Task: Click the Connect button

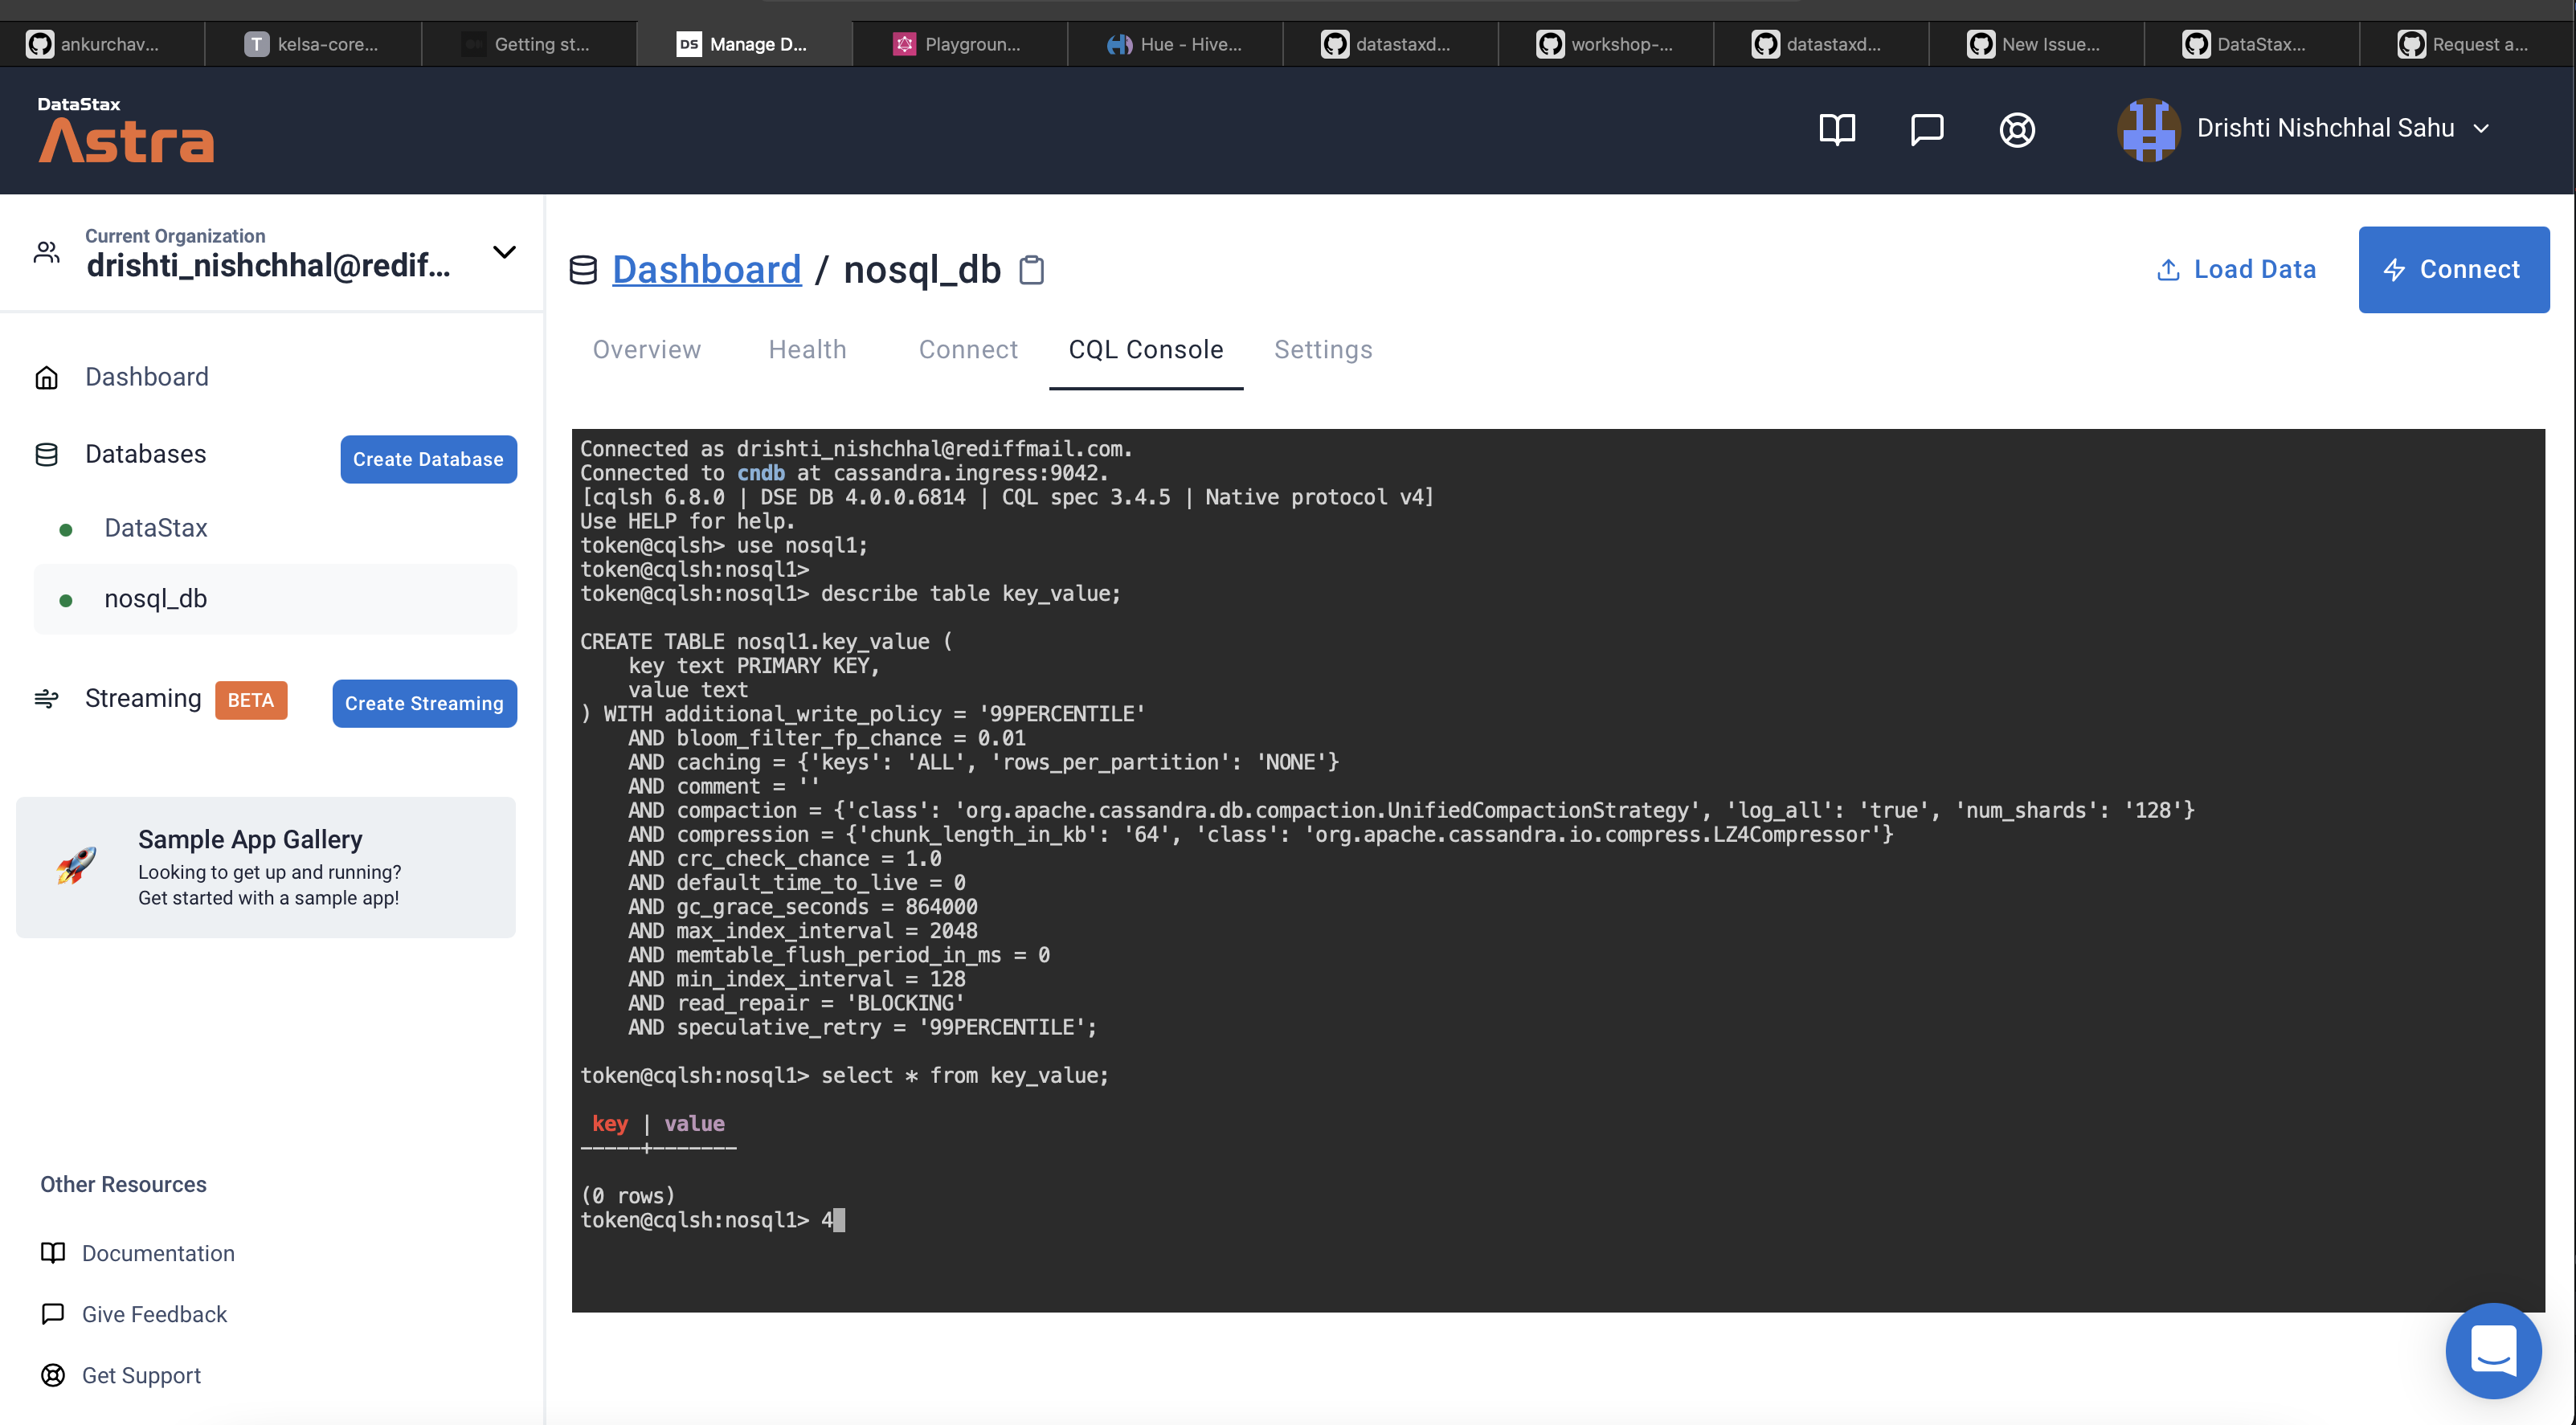Action: 2453,269
